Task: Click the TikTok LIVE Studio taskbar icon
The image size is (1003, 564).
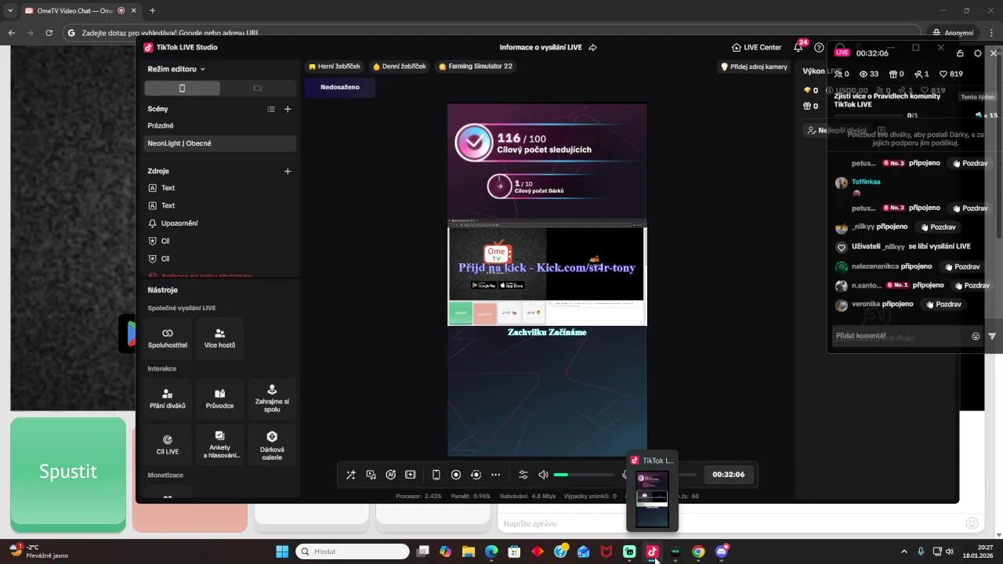Action: point(652,551)
